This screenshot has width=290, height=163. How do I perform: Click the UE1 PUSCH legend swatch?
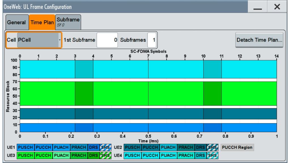(x=25, y=147)
